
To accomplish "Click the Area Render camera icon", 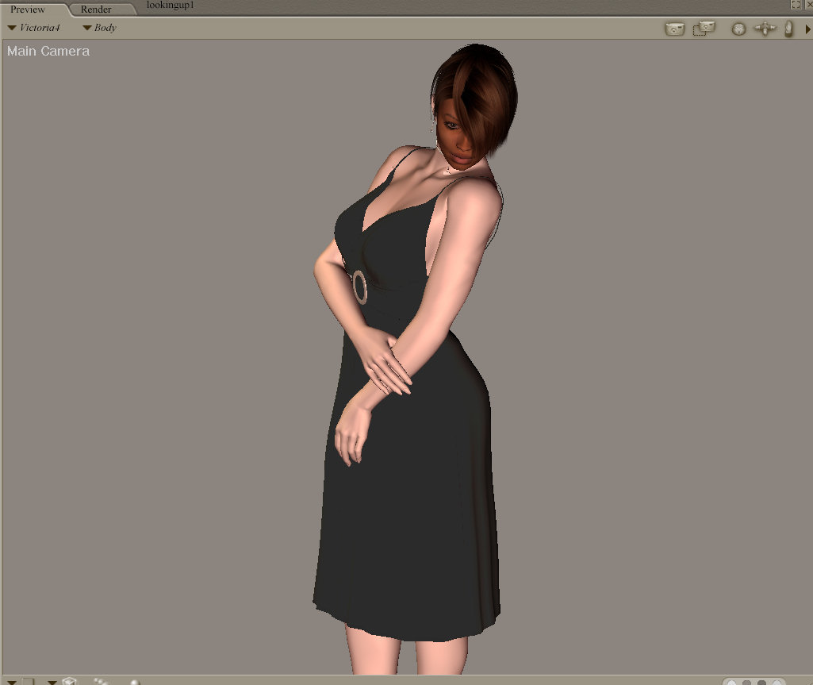I will click(704, 29).
